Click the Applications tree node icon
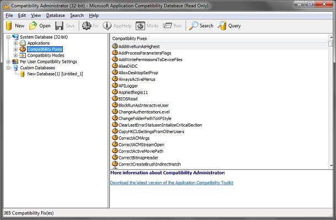 coord(23,43)
